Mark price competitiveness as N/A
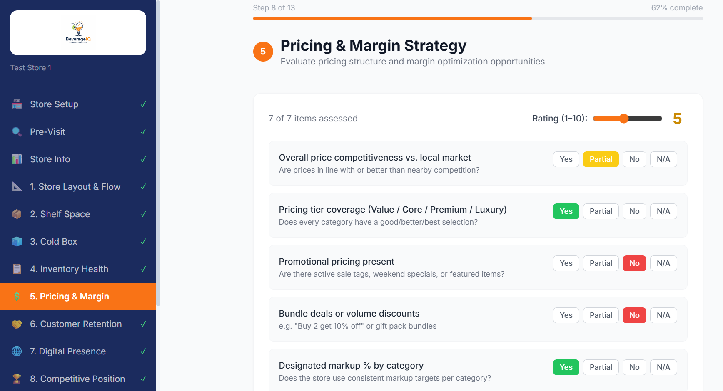723x391 pixels. (663, 159)
